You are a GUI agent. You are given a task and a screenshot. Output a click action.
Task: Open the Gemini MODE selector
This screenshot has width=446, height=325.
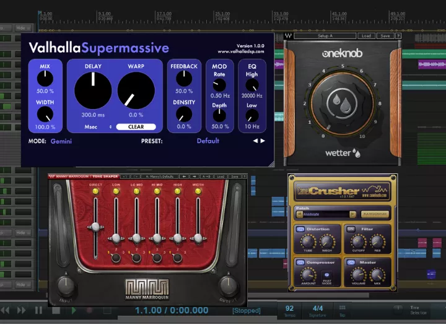tap(61, 141)
